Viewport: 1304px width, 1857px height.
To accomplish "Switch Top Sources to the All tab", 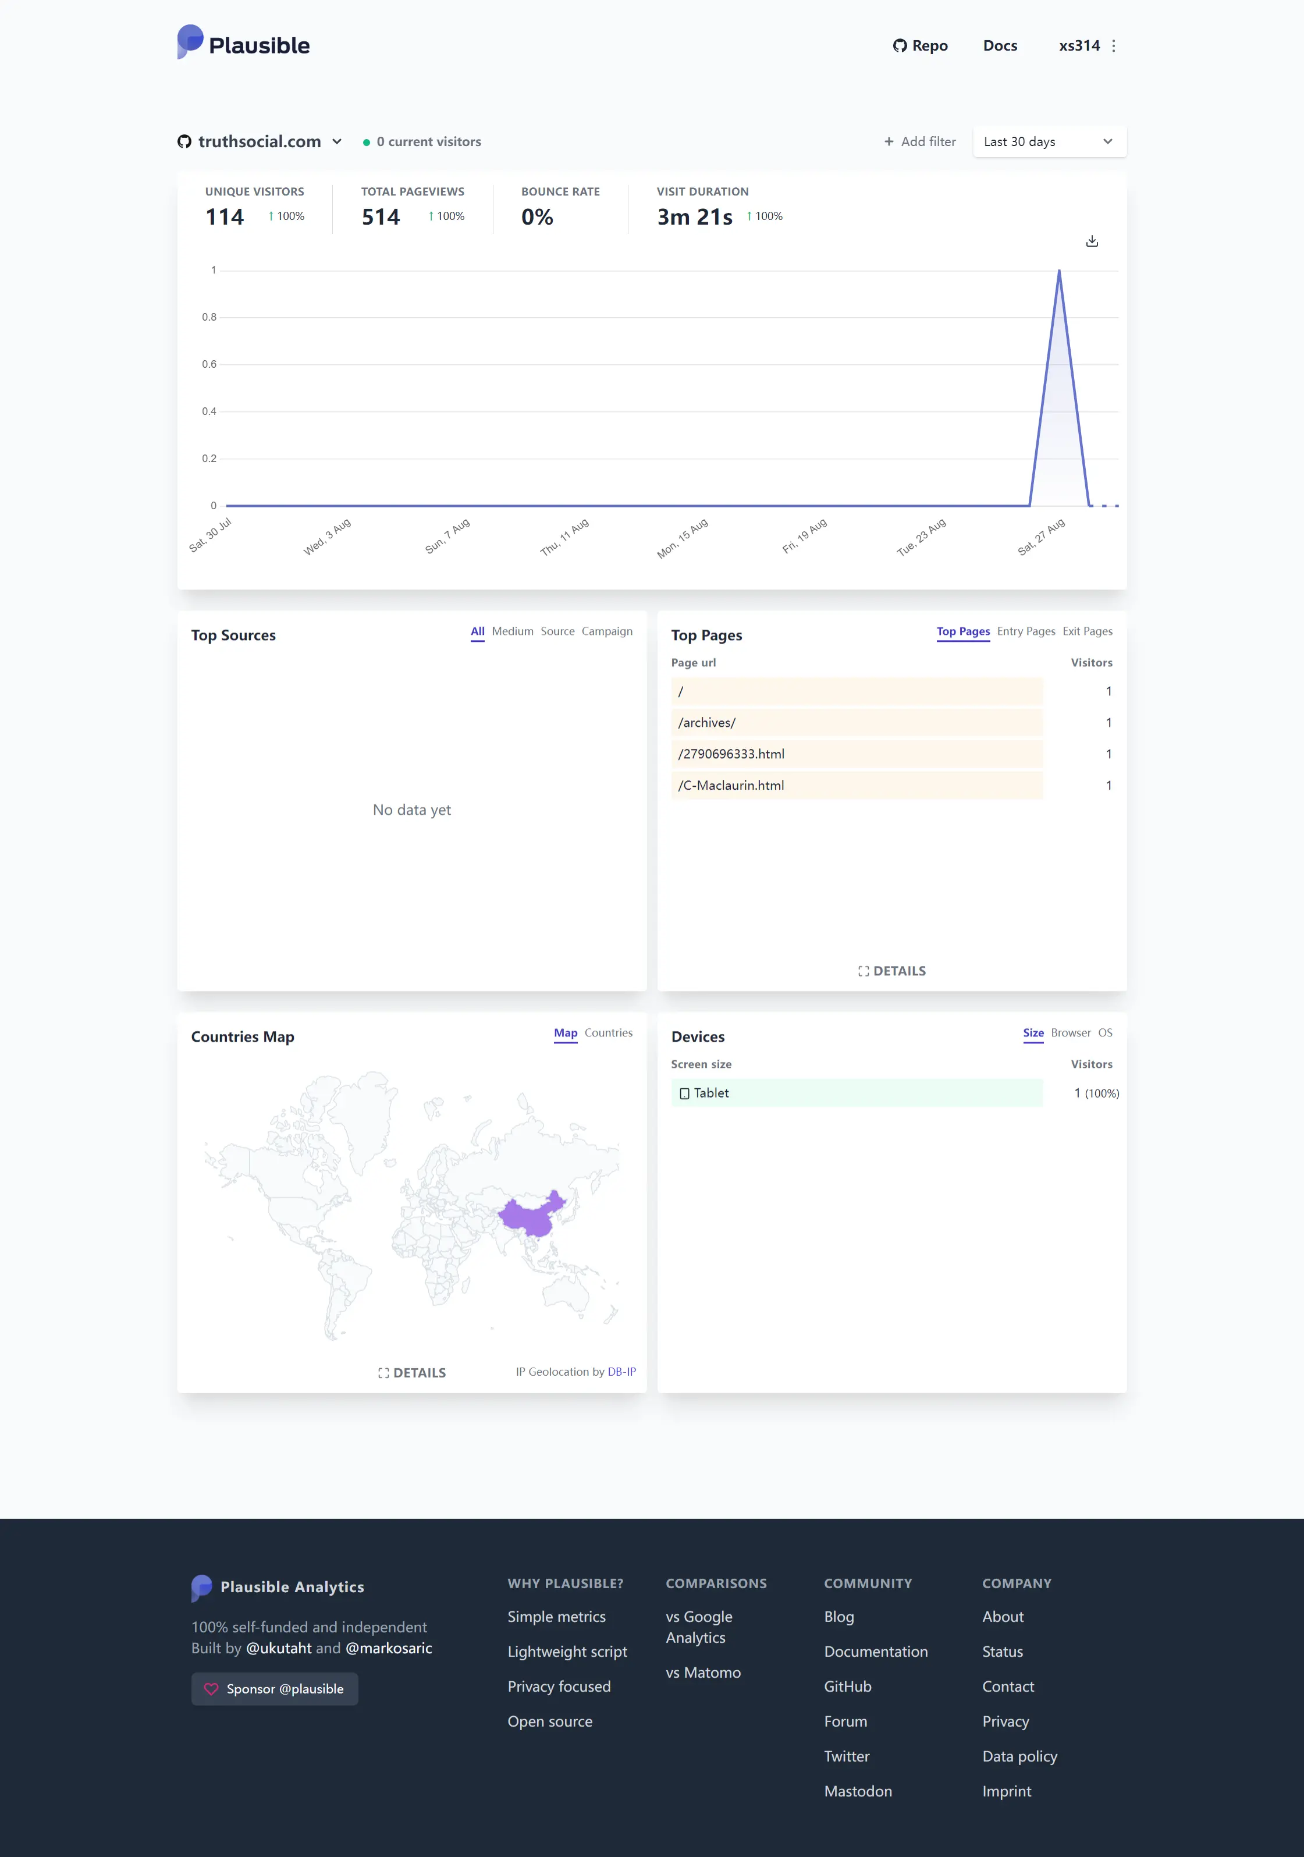I will pos(478,631).
